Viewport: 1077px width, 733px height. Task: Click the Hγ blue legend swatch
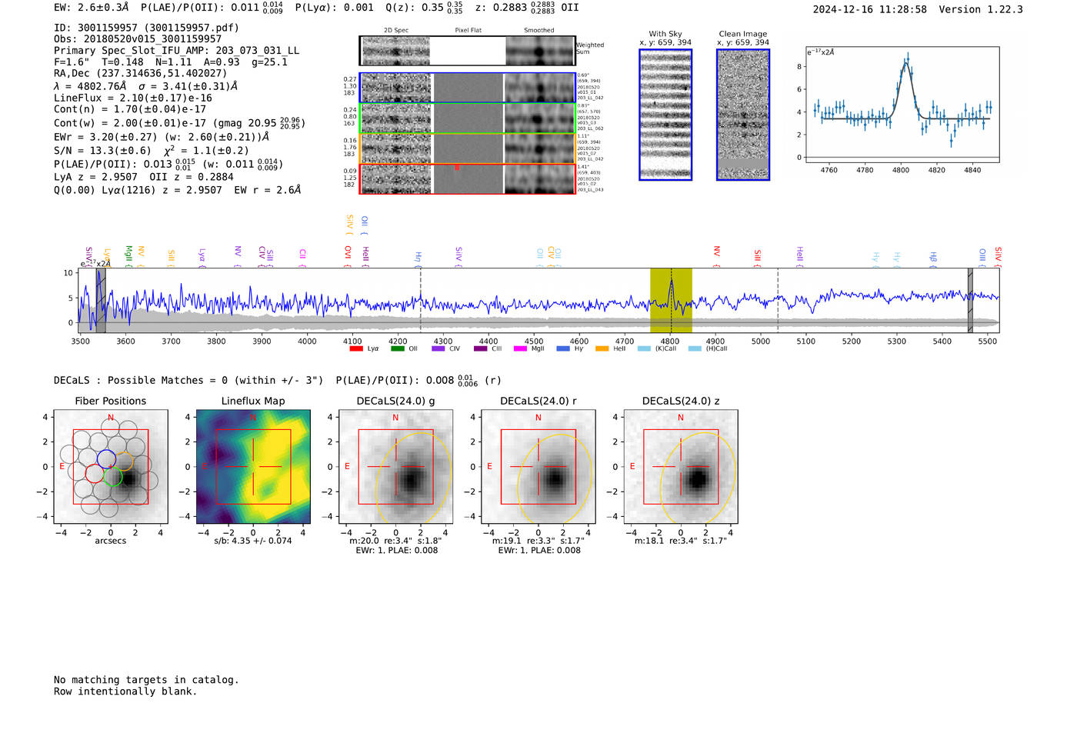click(562, 349)
